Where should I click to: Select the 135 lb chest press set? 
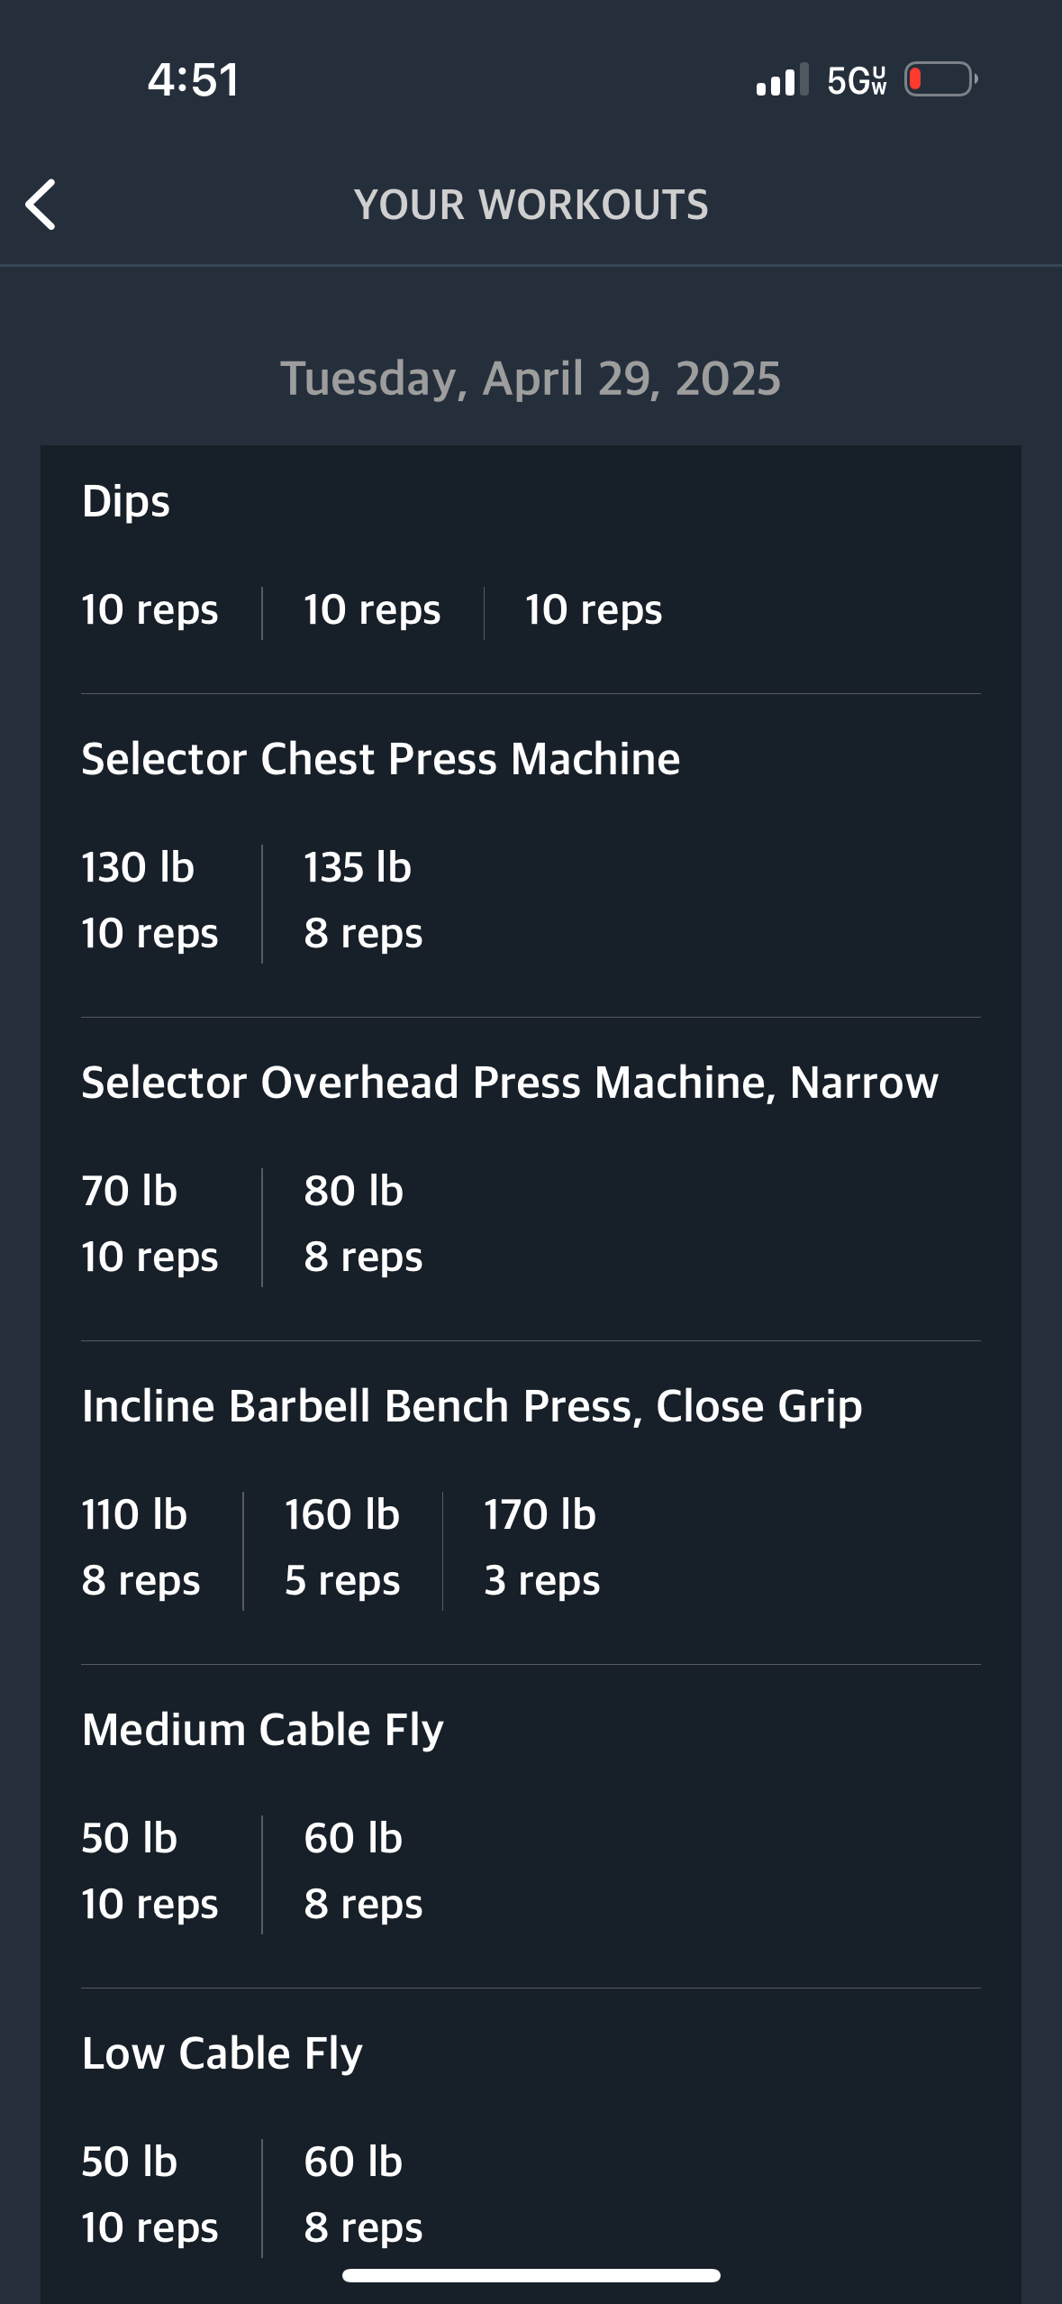[x=363, y=900]
